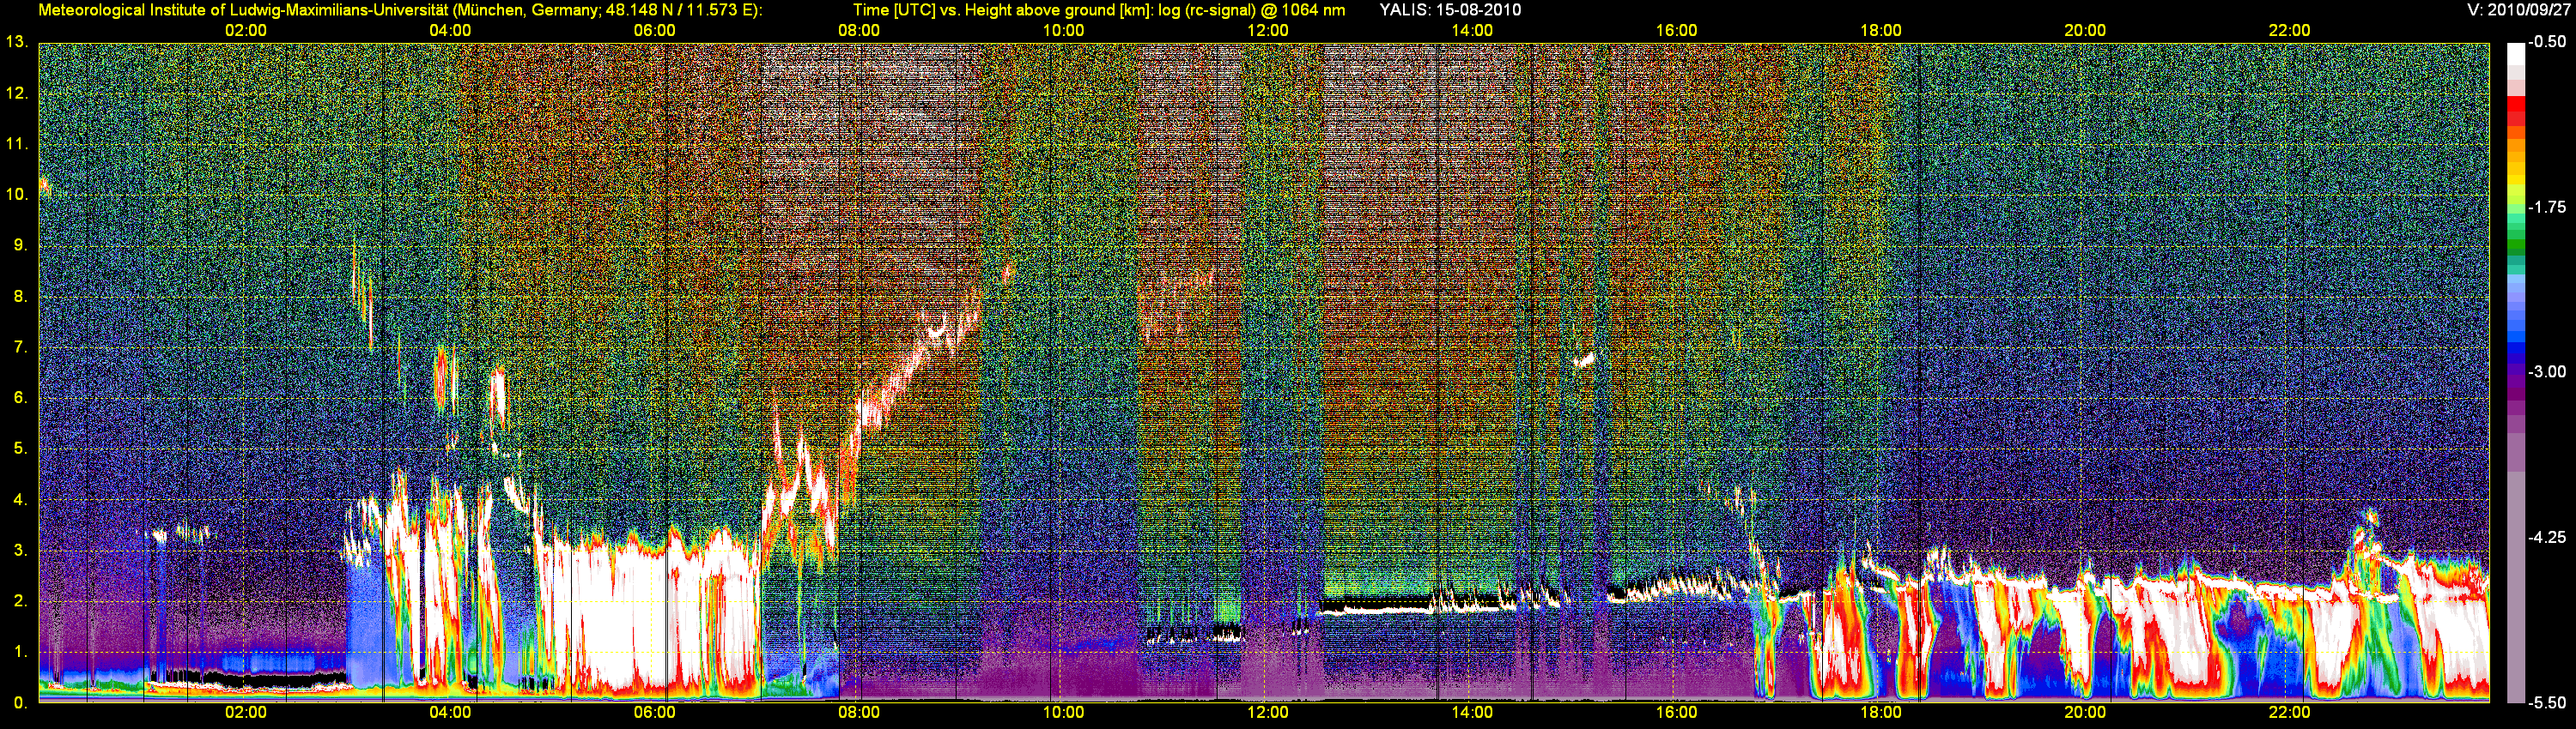Click '20:00' on the top time axis
This screenshot has width=2576, height=729.
[x=2085, y=31]
